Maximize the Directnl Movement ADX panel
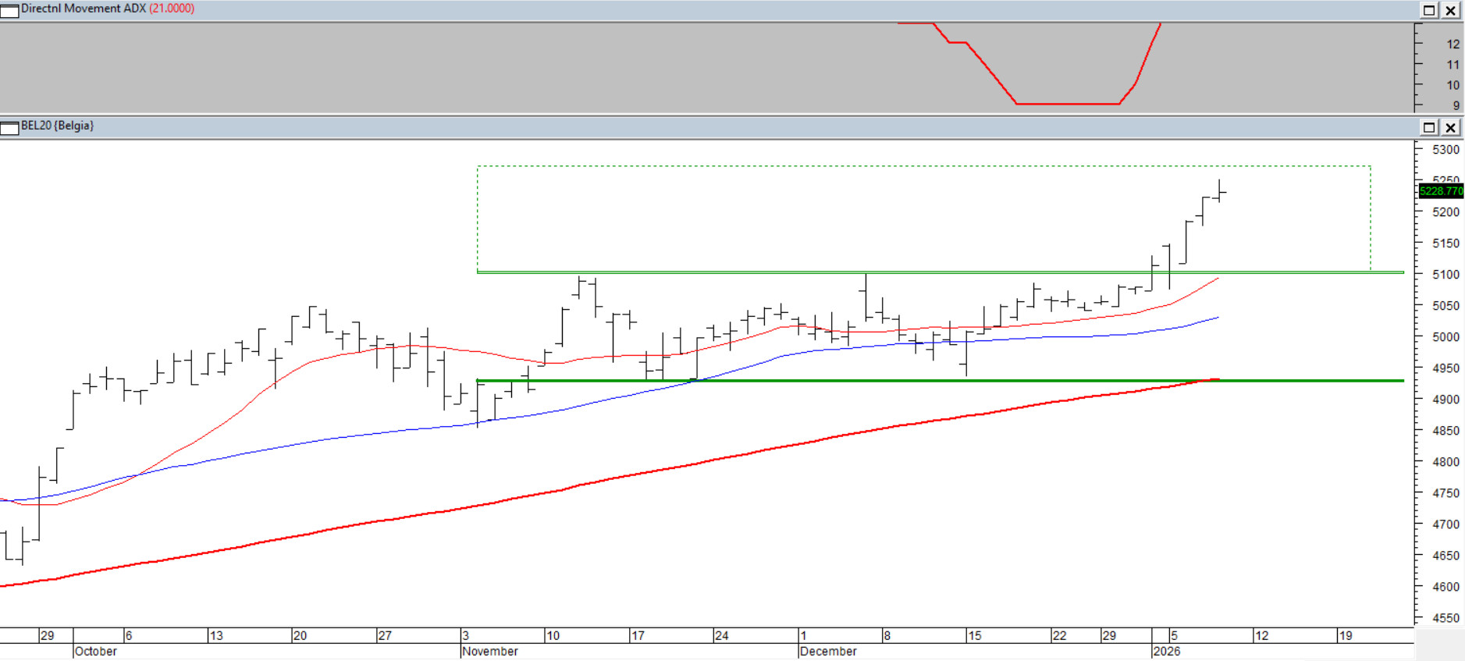Screen dimensions: 1465x661 pyautogui.click(x=1429, y=11)
